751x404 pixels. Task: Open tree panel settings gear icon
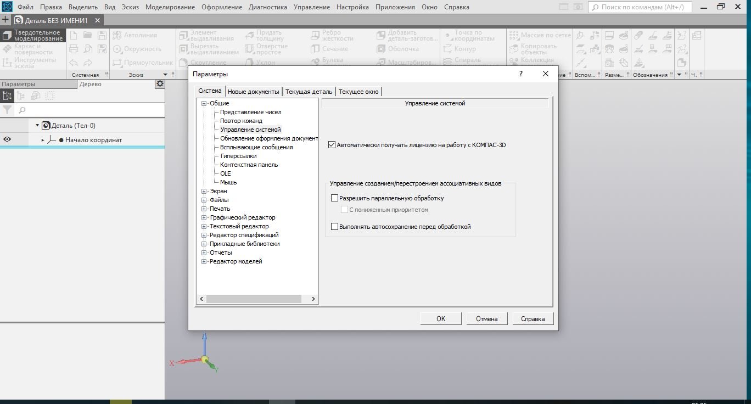pyautogui.click(x=160, y=84)
